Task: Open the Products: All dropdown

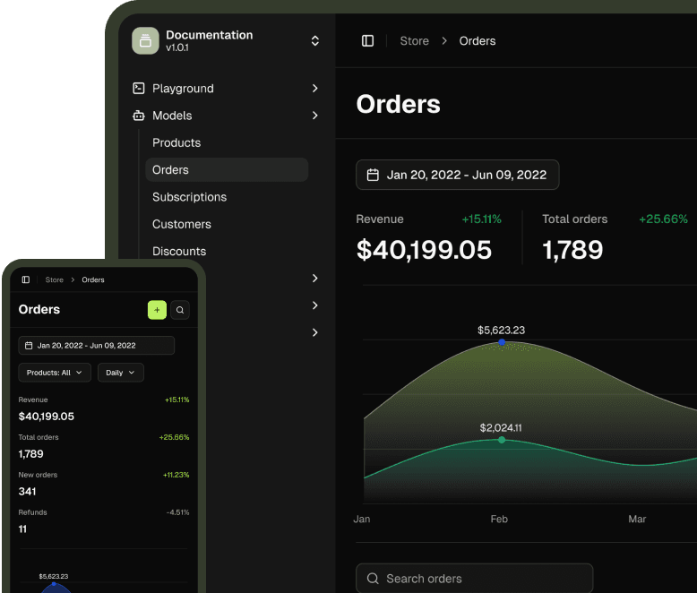Action: pyautogui.click(x=55, y=373)
